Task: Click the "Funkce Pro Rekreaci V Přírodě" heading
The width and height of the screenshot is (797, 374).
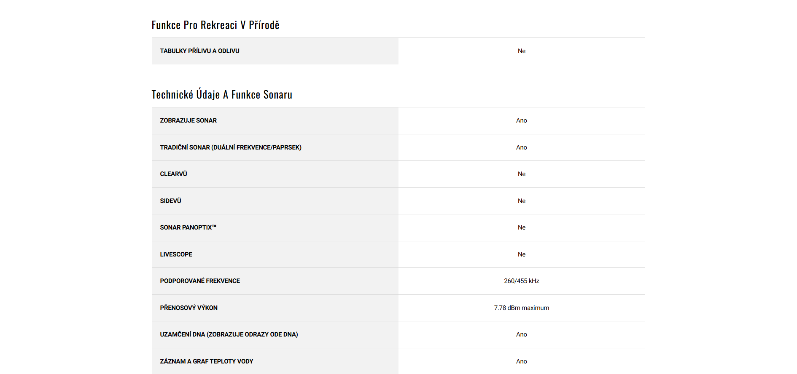Action: click(215, 25)
